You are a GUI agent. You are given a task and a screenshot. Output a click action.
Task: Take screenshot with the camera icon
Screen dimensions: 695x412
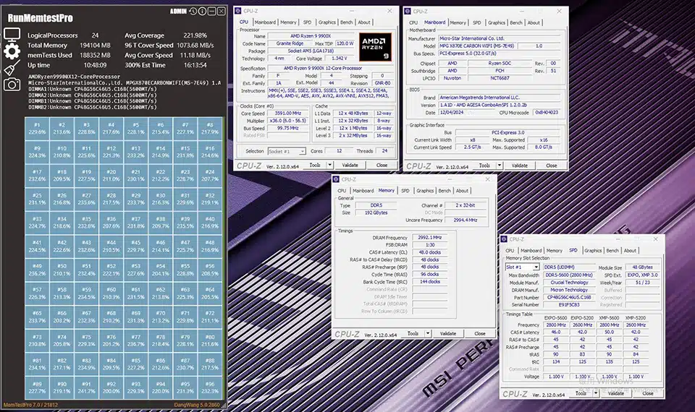coord(12,85)
